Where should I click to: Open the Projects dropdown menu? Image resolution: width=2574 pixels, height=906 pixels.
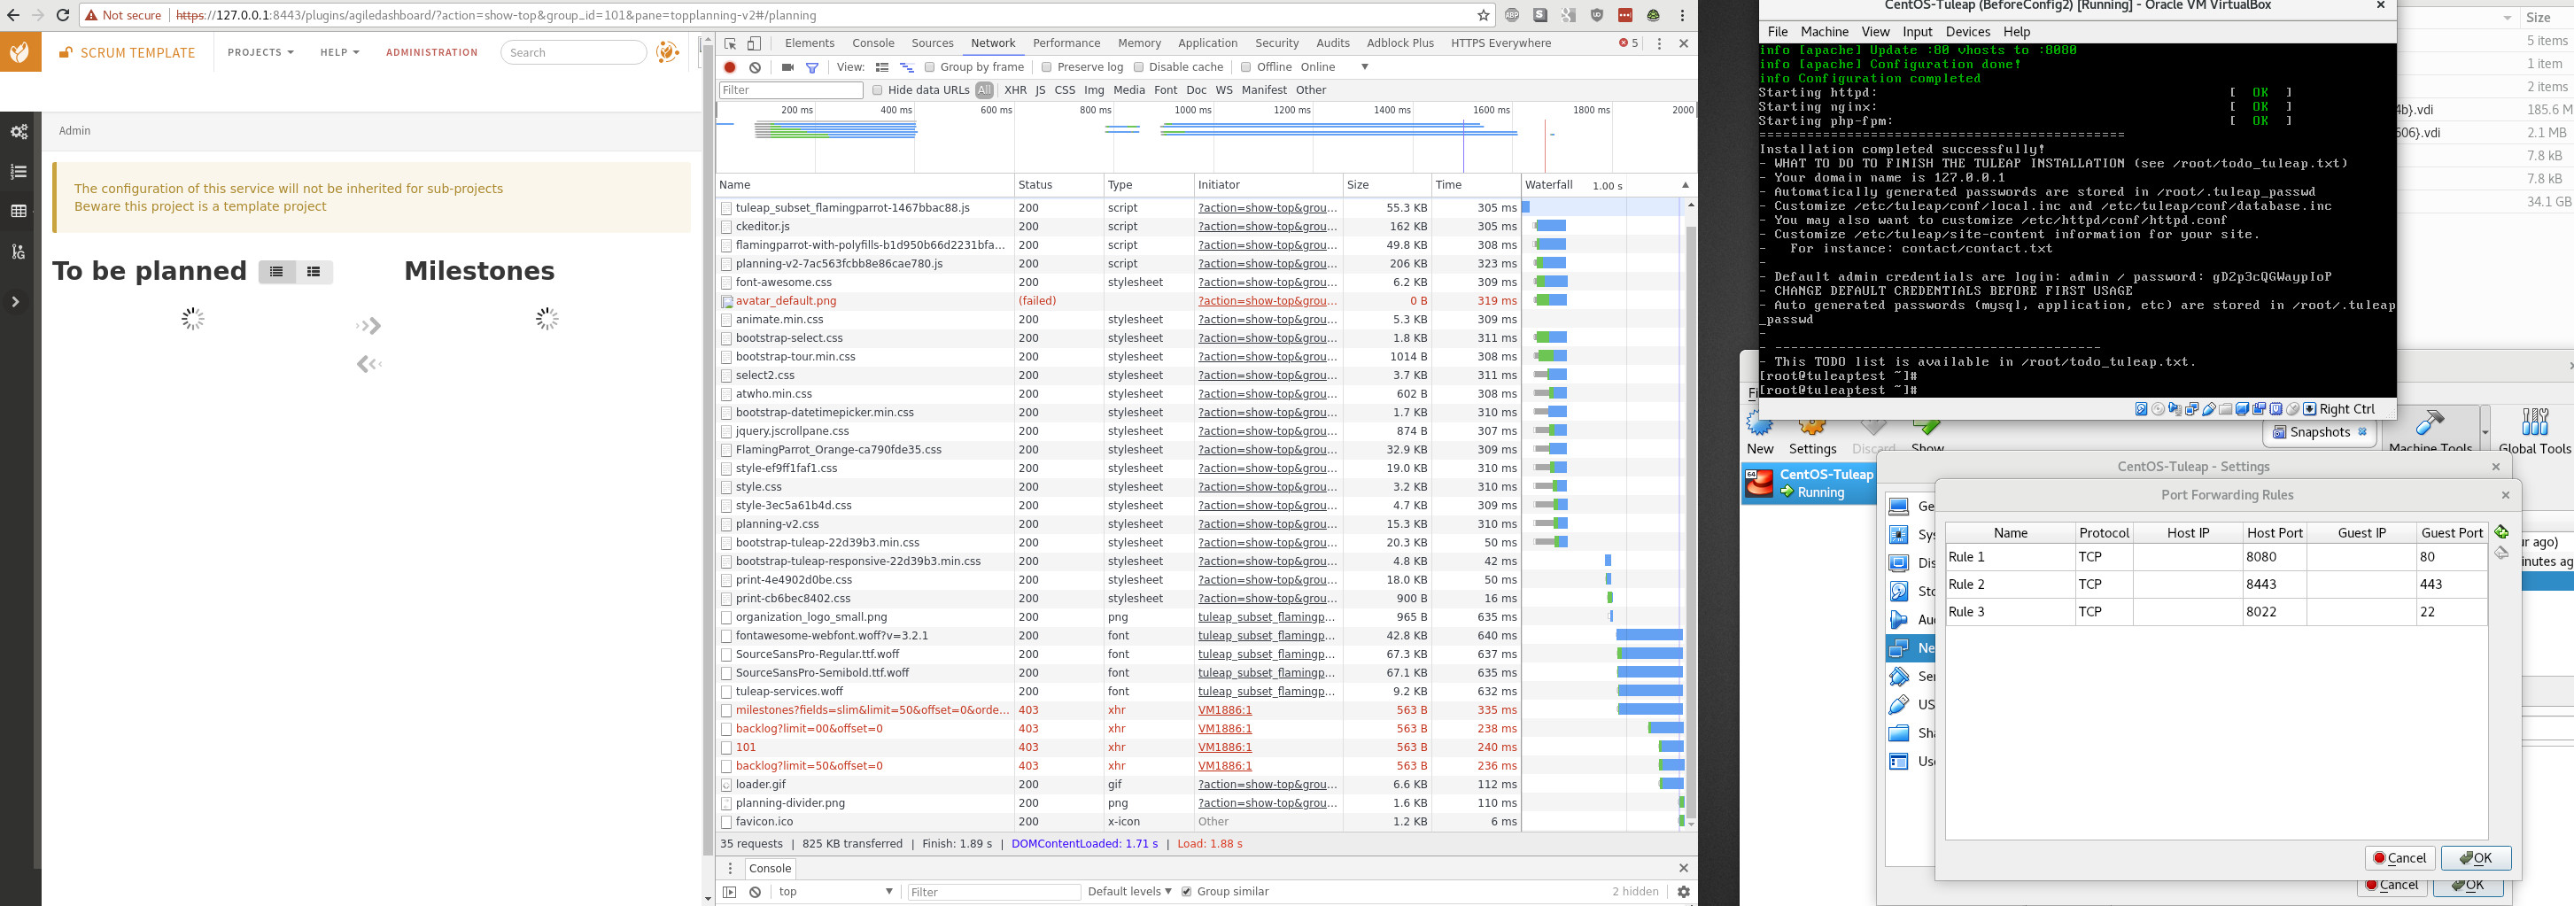point(260,52)
